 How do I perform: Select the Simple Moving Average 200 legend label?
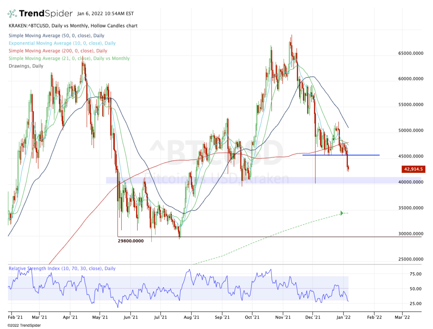[58, 51]
